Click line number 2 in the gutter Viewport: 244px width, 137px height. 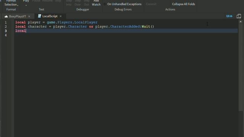point(6,27)
